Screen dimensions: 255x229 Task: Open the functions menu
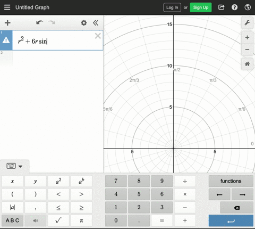[231, 181]
